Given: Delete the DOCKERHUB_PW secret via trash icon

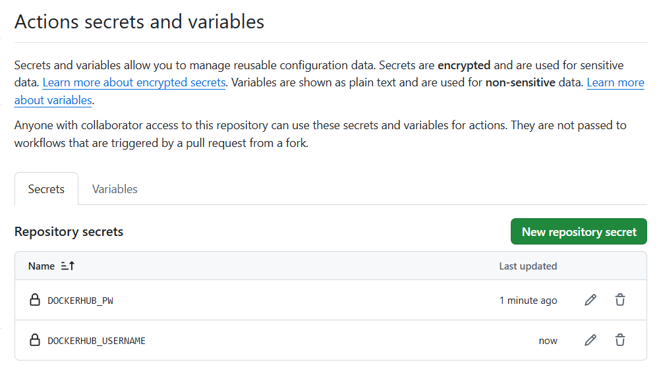Looking at the screenshot, I should [620, 300].
